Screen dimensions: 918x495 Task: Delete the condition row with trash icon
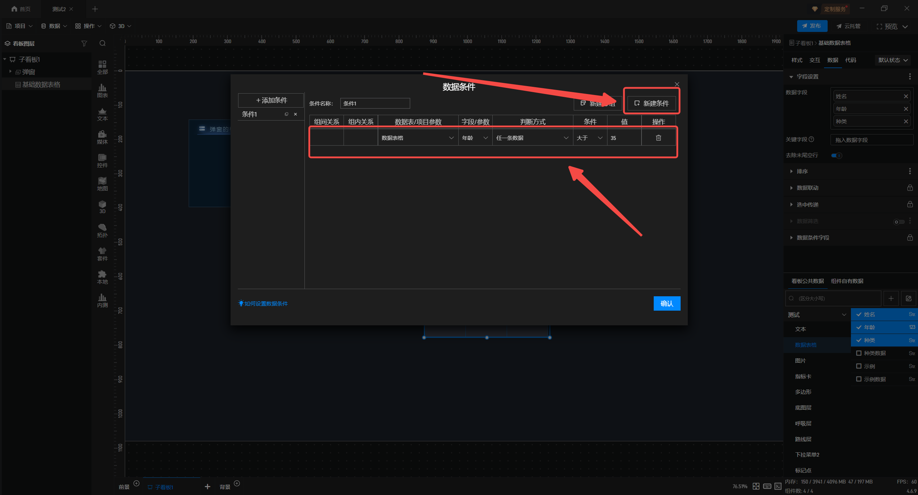(658, 138)
